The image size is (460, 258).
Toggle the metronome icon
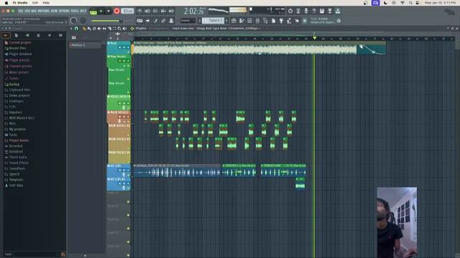pyautogui.click(x=139, y=11)
